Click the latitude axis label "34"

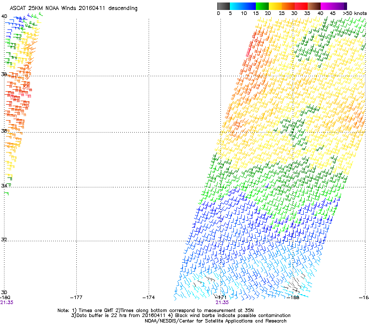(4, 186)
